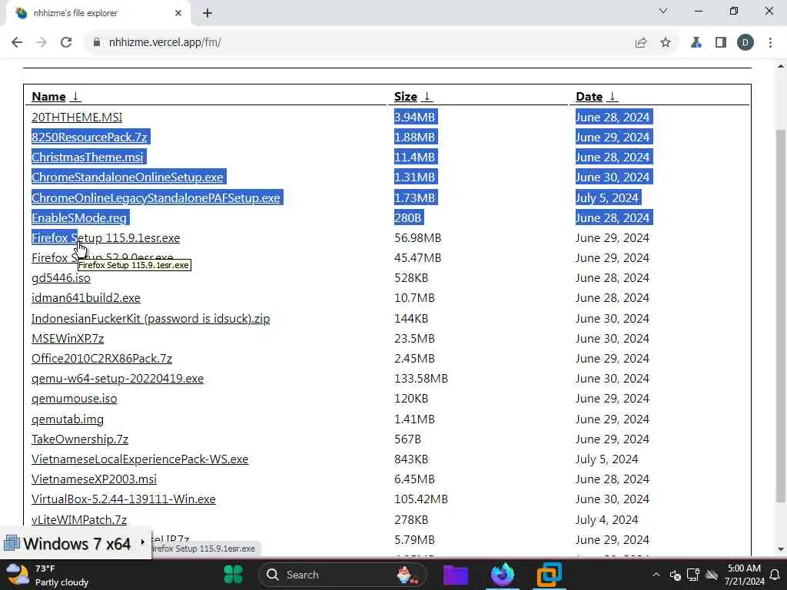The image size is (787, 590).
Task: Open the notification bell
Action: (x=775, y=575)
